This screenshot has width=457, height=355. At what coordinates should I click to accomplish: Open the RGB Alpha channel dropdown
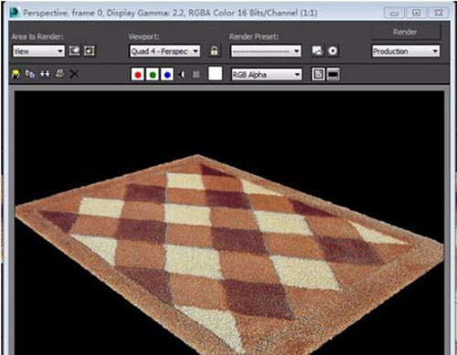tap(267, 75)
